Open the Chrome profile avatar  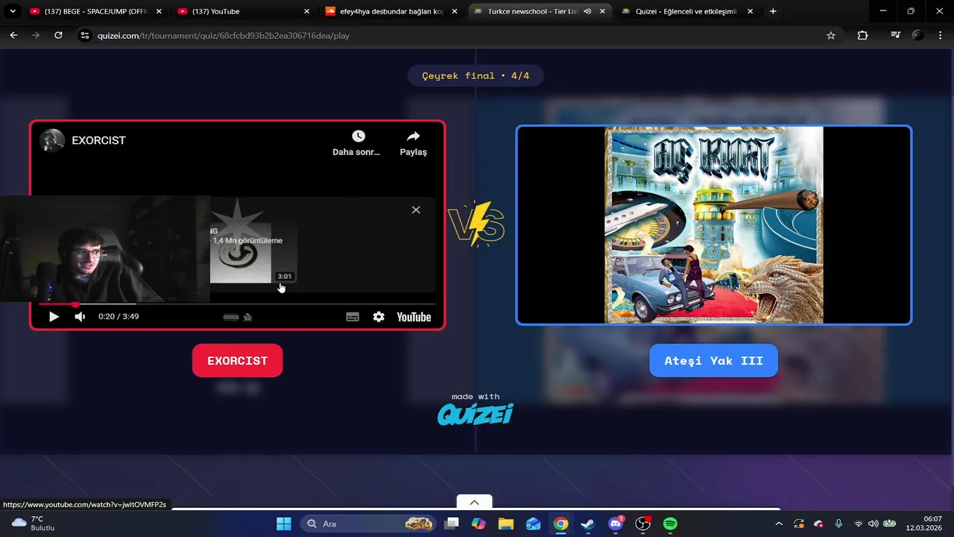tap(917, 35)
